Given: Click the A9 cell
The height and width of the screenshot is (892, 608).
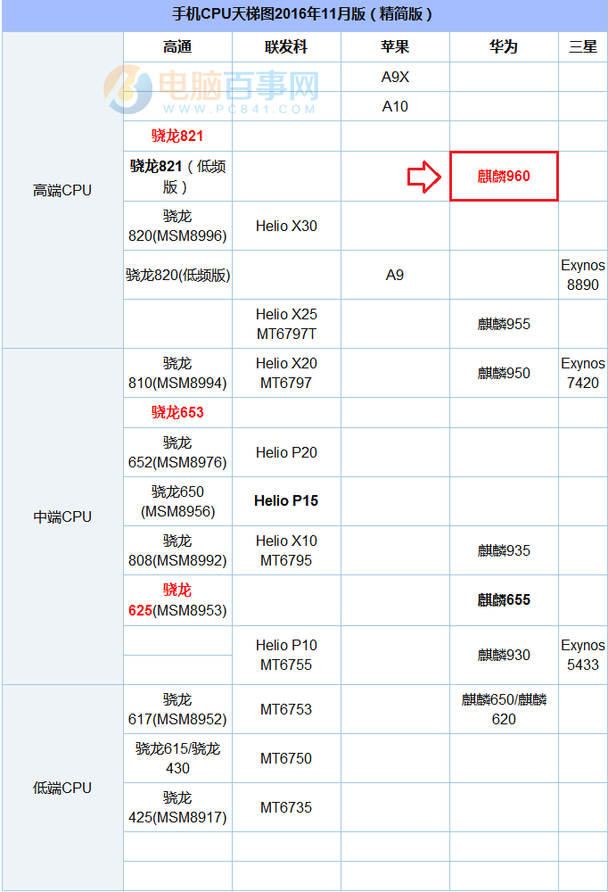Looking at the screenshot, I should [395, 276].
